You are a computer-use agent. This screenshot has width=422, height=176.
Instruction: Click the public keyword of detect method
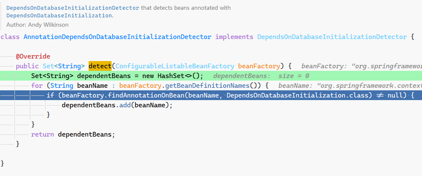pyautogui.click(x=27, y=66)
